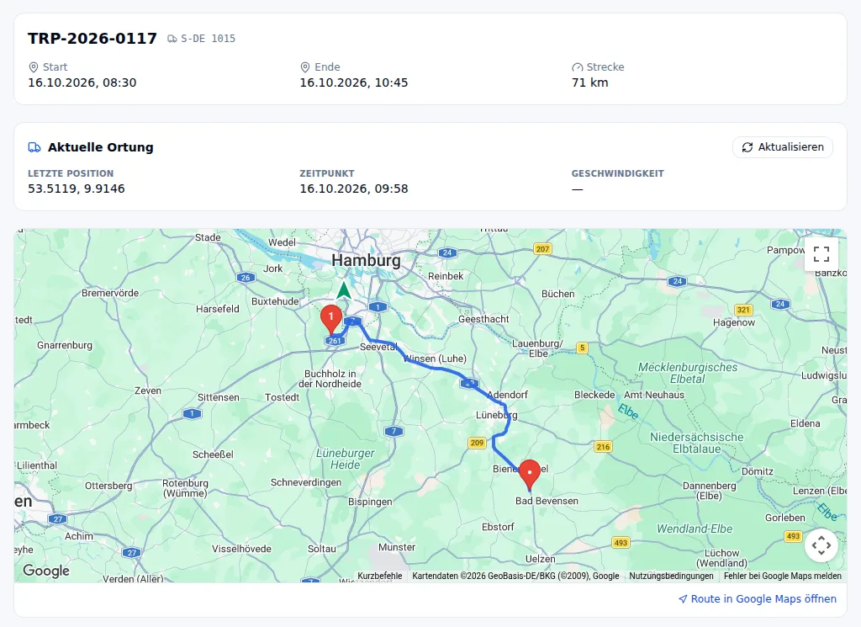Click the Lüneburger Heide map label
The width and height of the screenshot is (861, 627).
click(346, 459)
